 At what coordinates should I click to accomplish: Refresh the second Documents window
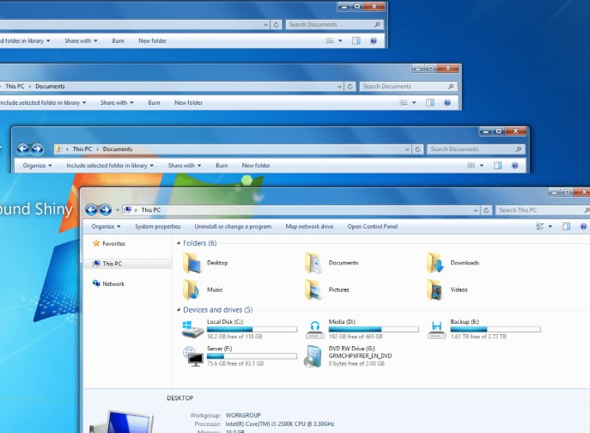[350, 86]
